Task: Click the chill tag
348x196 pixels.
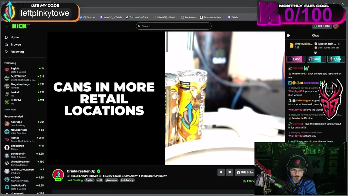Action: coord(100,180)
